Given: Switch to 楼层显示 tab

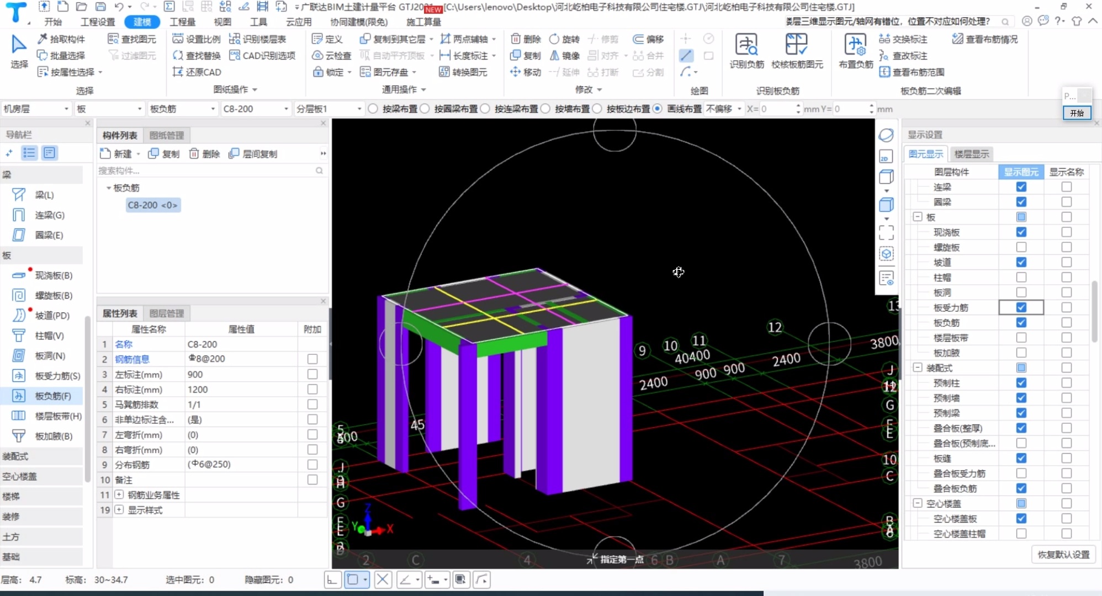Looking at the screenshot, I should 972,154.
